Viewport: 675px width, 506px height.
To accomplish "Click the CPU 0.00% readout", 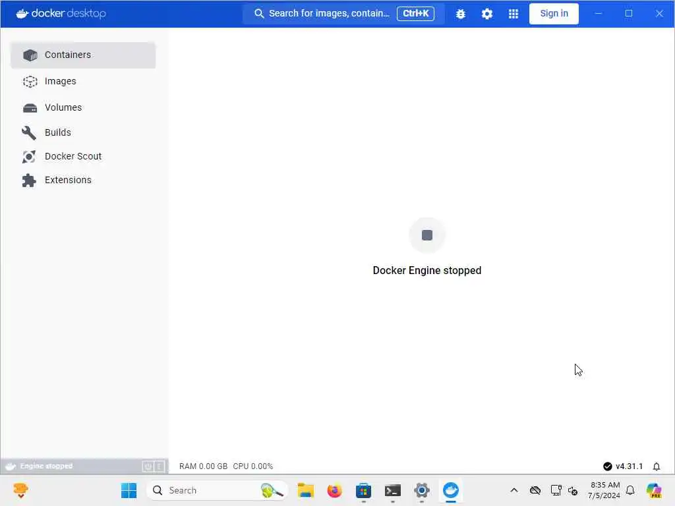I will coord(252,466).
